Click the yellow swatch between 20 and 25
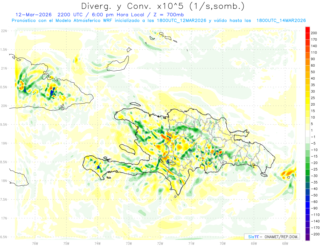Image resolution: width=320 pixels, height=247 pixels. pyautogui.click(x=307, y=101)
